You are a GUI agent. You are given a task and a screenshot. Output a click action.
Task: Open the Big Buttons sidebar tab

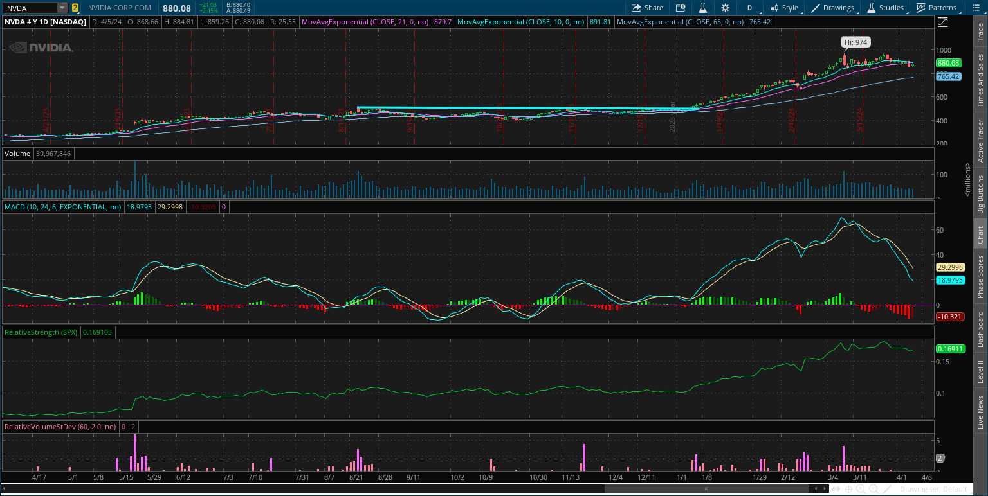pyautogui.click(x=980, y=194)
